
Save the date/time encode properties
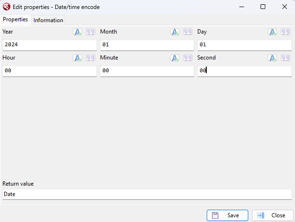(228, 215)
